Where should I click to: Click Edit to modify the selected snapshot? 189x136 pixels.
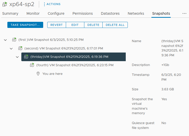coord(75,25)
